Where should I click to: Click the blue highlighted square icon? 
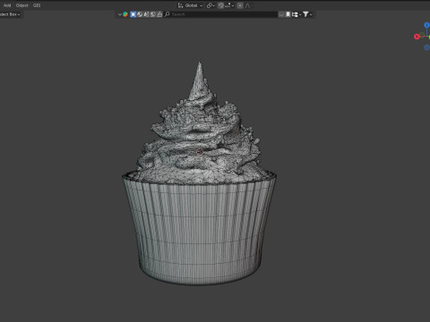(133, 14)
